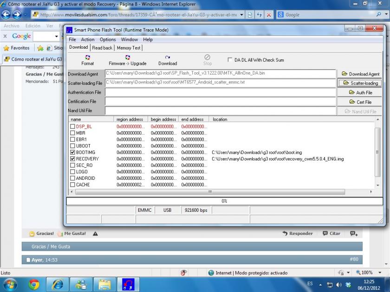This screenshot has height=292, width=390.
Task: Select the Download tab
Action: click(78, 47)
